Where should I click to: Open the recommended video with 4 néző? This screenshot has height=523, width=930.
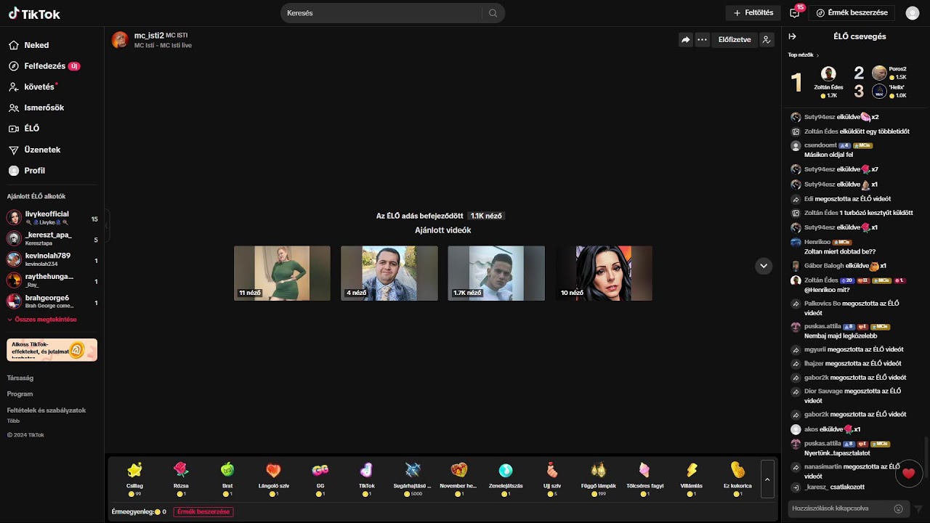coord(389,273)
